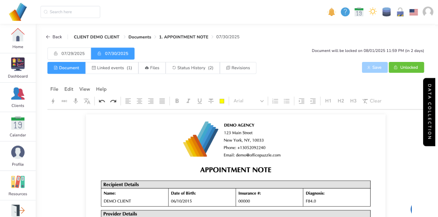This screenshot has width=438, height=217.
Task: Click the database stack icon in header
Action: (386, 12)
